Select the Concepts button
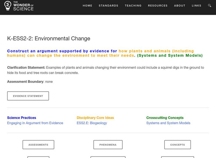 click(177, 145)
